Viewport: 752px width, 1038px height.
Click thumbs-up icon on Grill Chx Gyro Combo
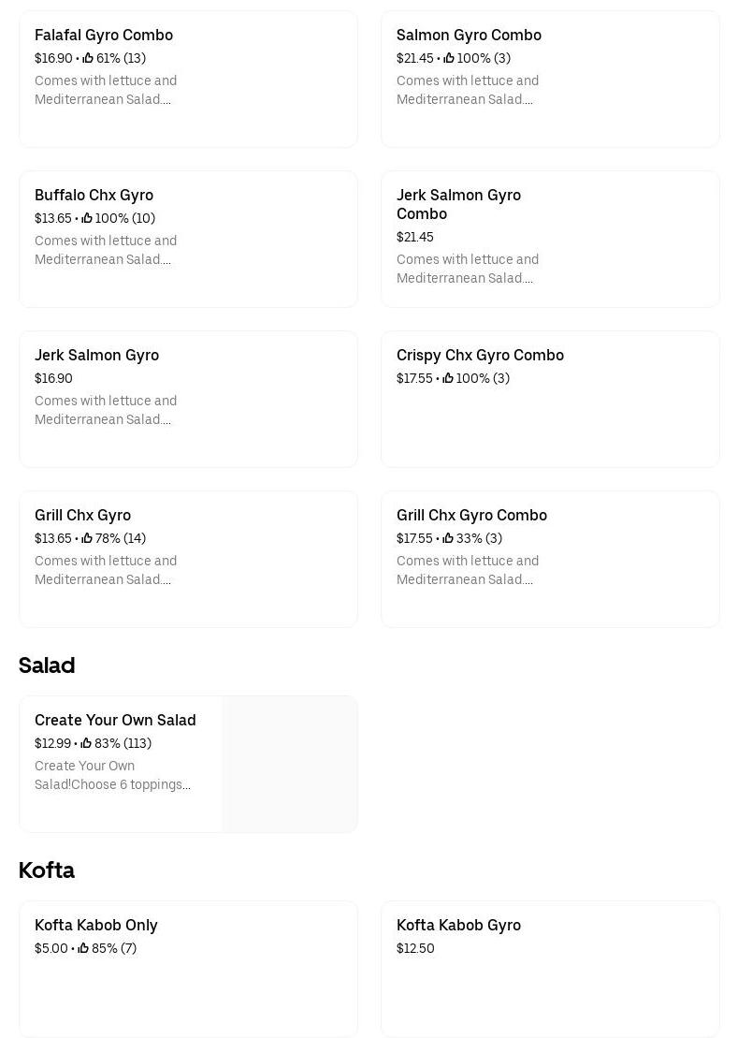click(x=448, y=538)
